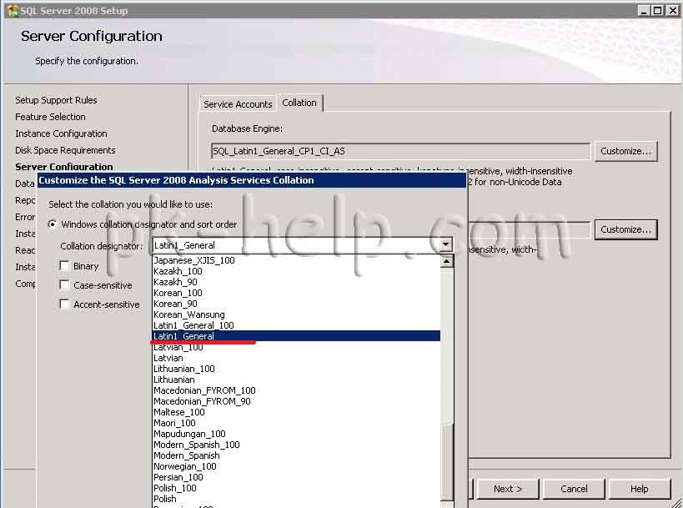This screenshot has height=508, width=683.
Task: Click the Help button
Action: pyautogui.click(x=639, y=489)
